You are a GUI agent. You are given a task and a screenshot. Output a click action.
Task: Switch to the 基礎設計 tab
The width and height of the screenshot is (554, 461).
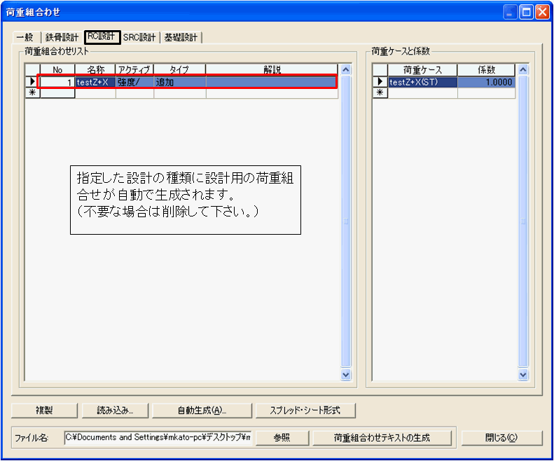coord(181,38)
